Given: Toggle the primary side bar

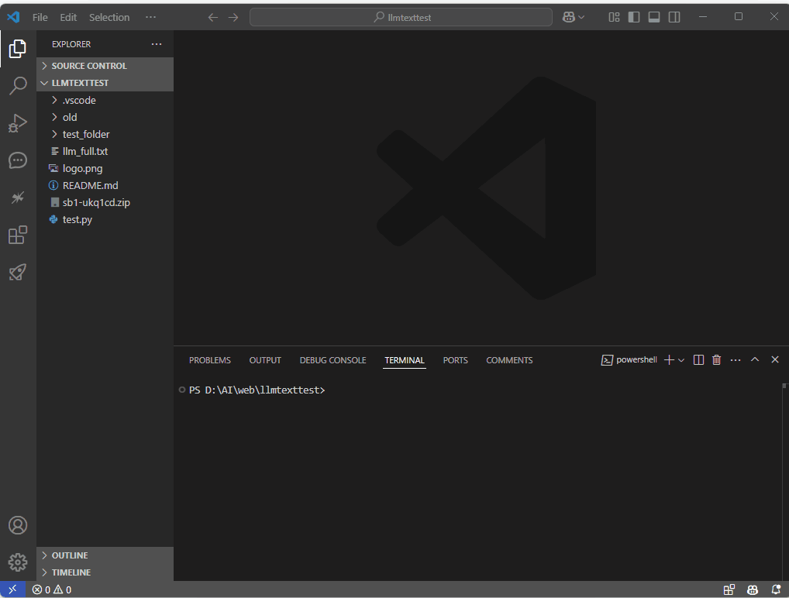Looking at the screenshot, I should tap(634, 17).
